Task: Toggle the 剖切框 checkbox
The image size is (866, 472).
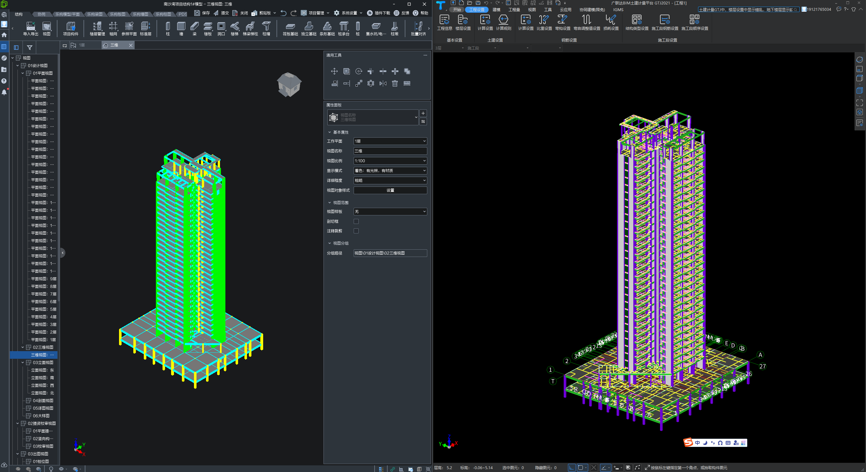Action: [356, 221]
